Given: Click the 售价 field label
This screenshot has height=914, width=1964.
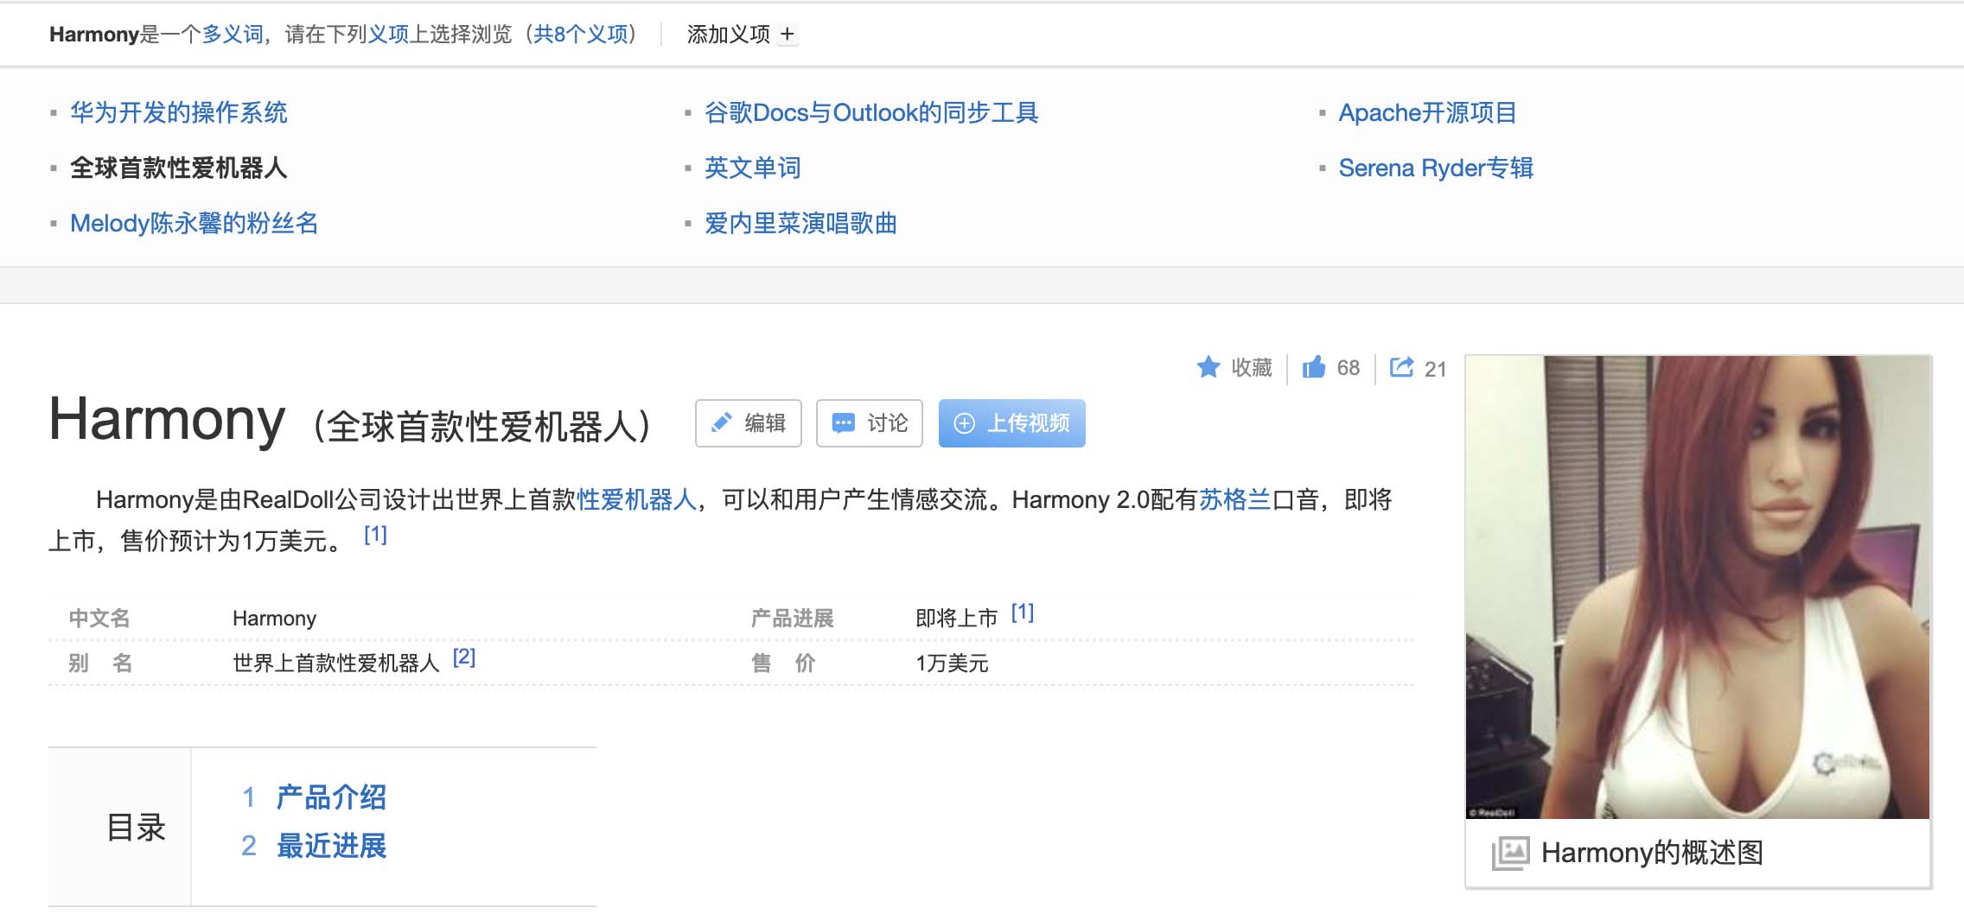Looking at the screenshot, I should pyautogui.click(x=783, y=663).
